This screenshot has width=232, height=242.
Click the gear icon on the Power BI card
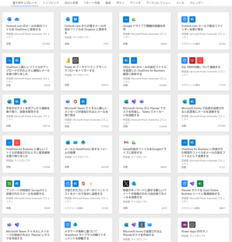76,60
